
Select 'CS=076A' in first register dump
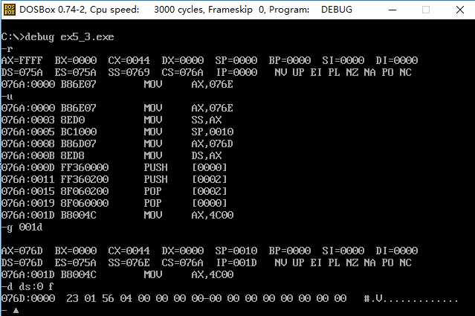pyautogui.click(x=182, y=72)
